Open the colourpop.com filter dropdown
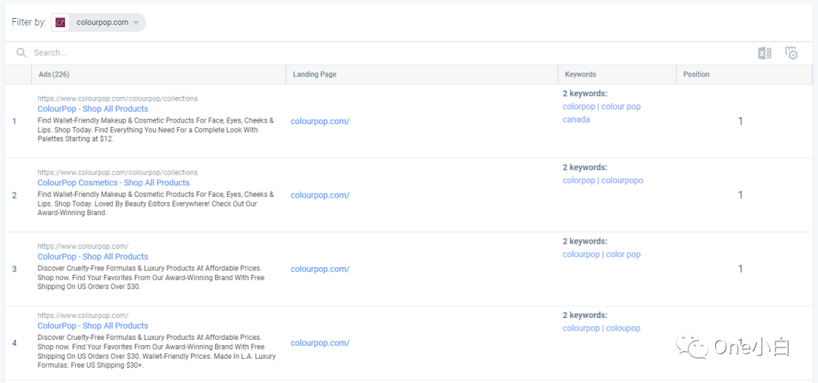Viewport: 818px width, 383px height. pyautogui.click(x=98, y=23)
